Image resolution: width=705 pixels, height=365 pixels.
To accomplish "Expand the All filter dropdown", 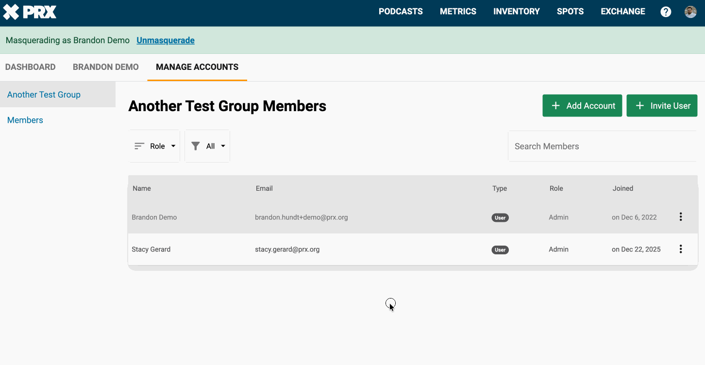I will tap(208, 146).
